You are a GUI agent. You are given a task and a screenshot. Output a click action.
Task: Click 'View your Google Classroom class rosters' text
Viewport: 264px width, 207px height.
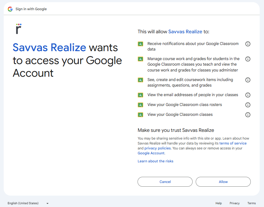[185, 105]
